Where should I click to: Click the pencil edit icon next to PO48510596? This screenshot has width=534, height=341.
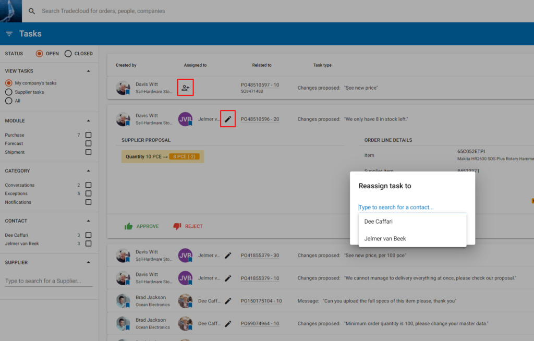tap(228, 119)
